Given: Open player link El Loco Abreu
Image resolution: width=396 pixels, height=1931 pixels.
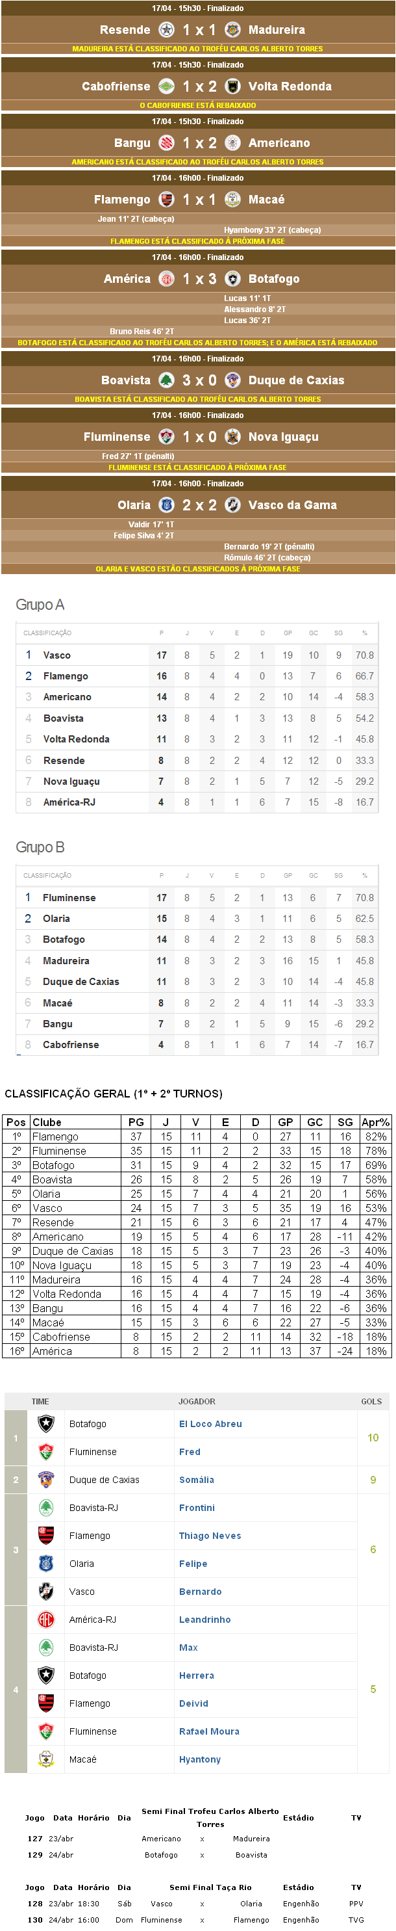Looking at the screenshot, I should pyautogui.click(x=210, y=1423).
